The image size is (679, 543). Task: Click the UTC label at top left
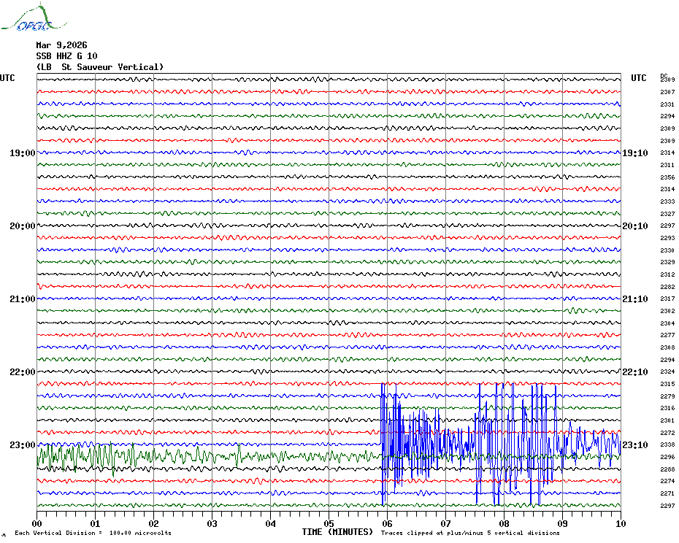(7, 78)
